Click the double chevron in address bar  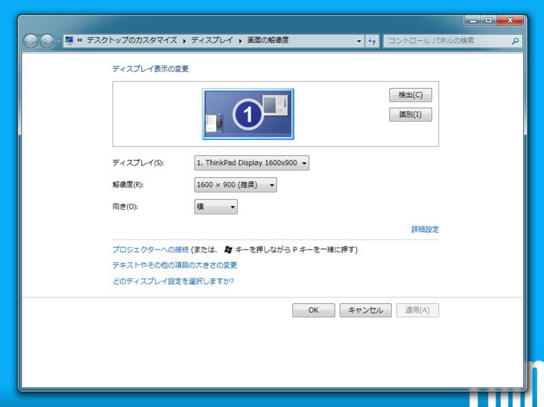coord(80,40)
